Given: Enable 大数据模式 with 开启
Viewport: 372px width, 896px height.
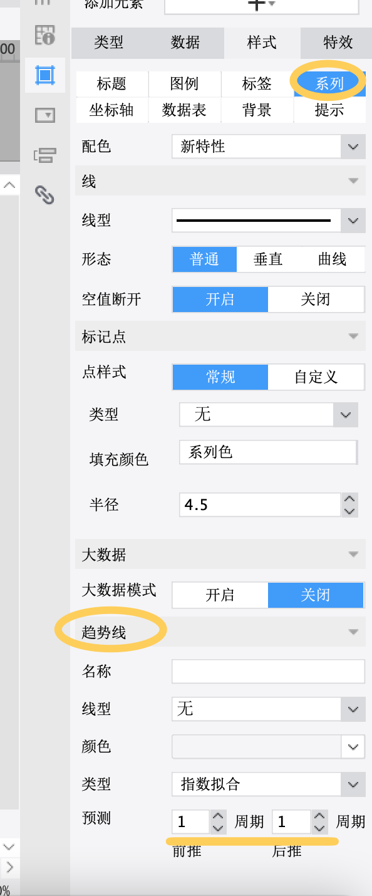Looking at the screenshot, I should (x=220, y=595).
